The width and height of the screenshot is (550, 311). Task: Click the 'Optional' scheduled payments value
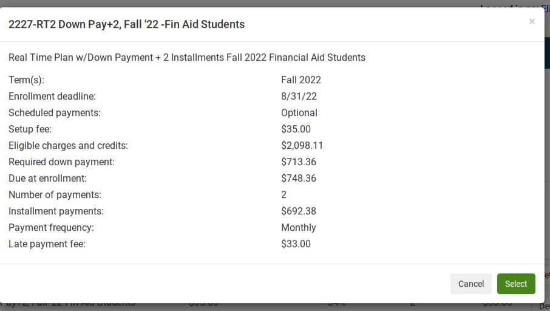pos(299,113)
